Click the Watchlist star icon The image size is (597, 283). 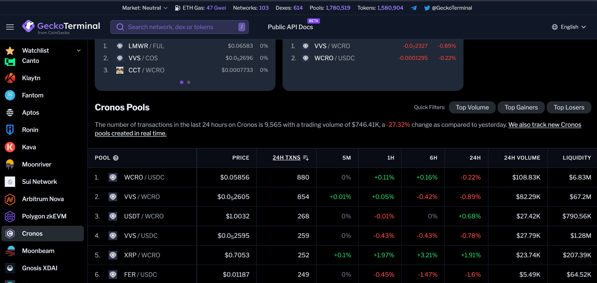click(10, 51)
